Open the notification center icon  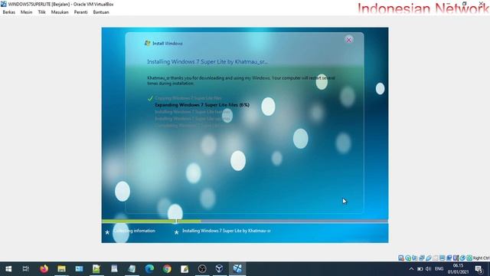pos(479,269)
